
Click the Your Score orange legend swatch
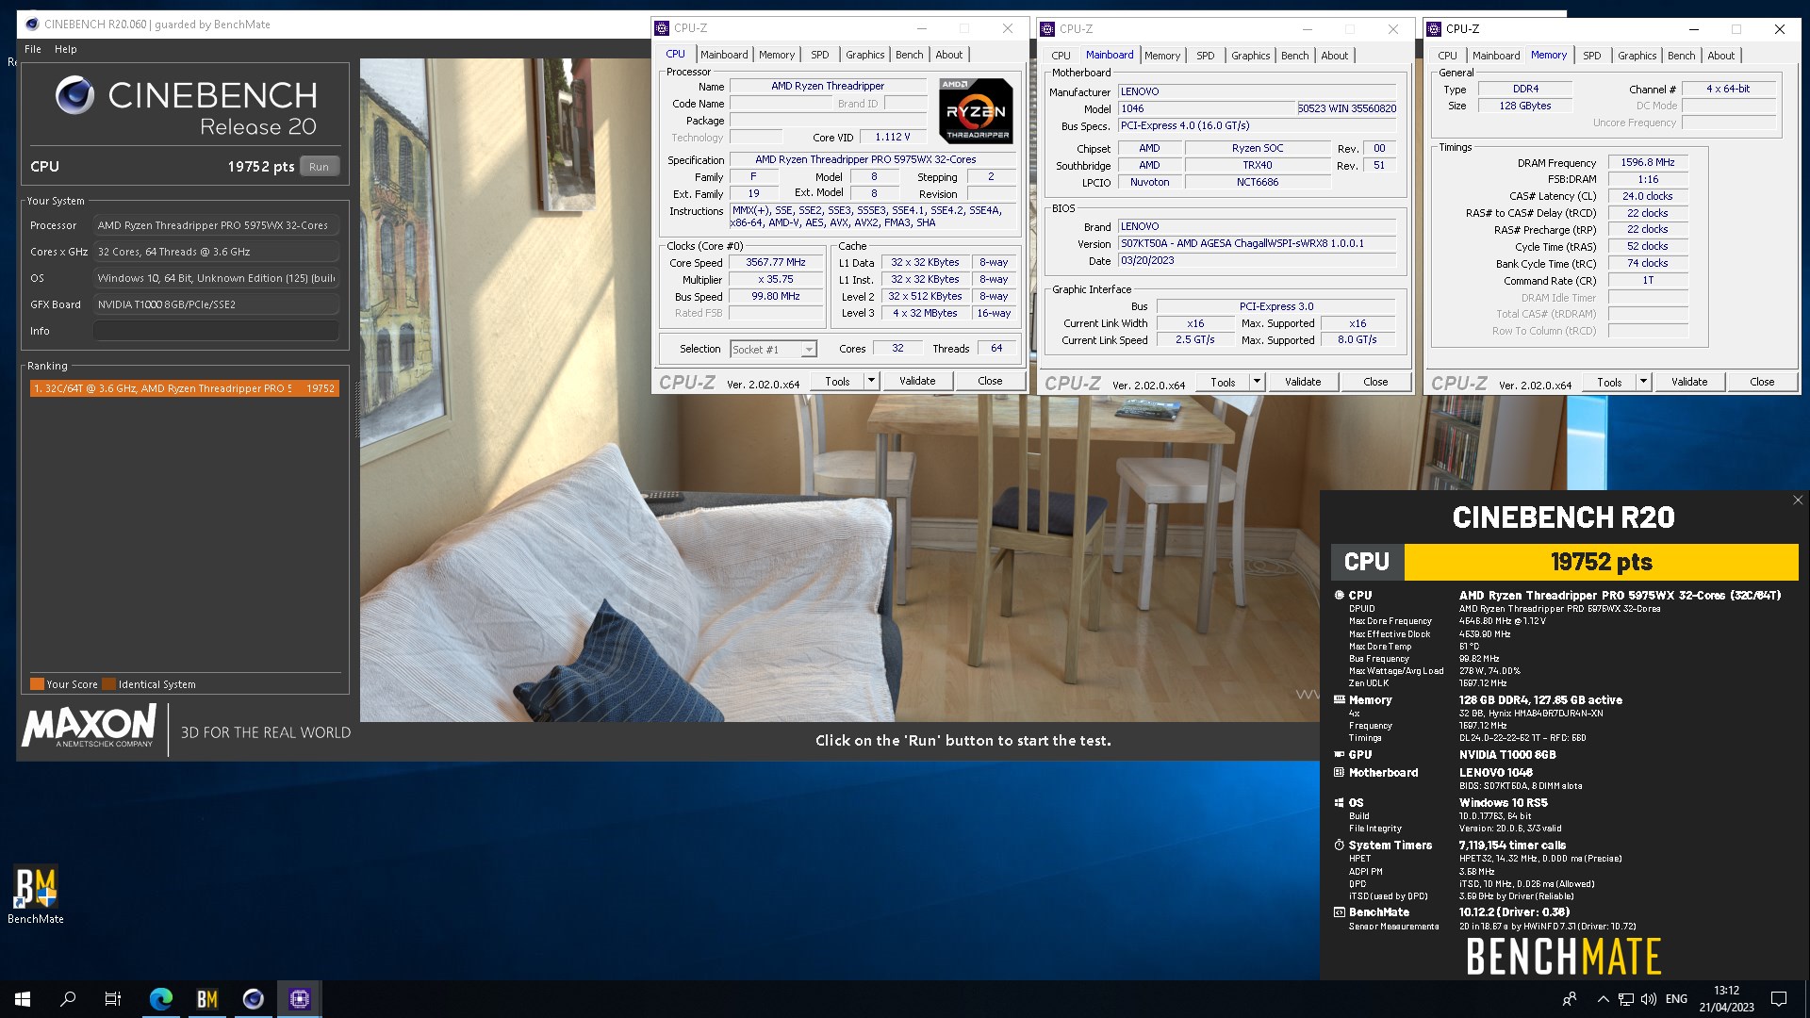[37, 684]
